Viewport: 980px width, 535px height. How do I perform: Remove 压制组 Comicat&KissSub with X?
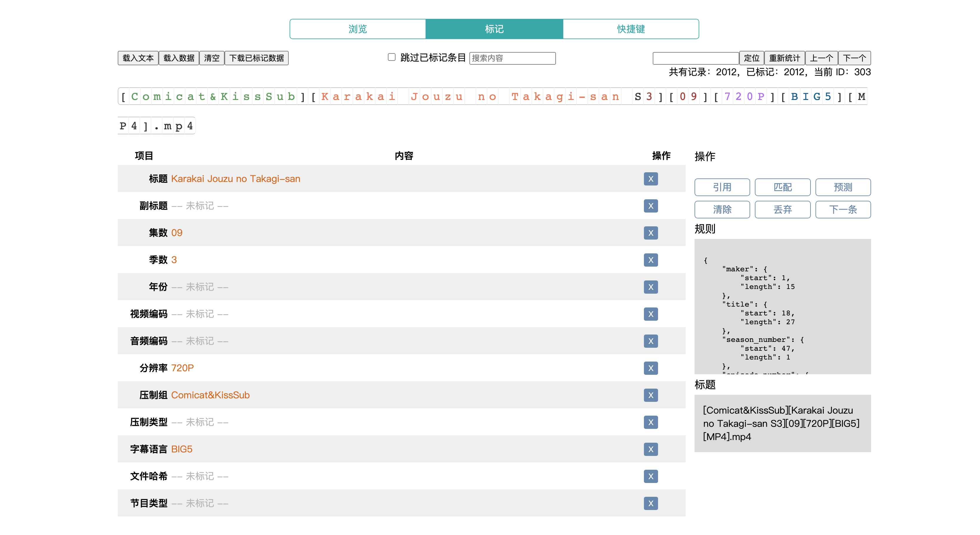pyautogui.click(x=651, y=395)
